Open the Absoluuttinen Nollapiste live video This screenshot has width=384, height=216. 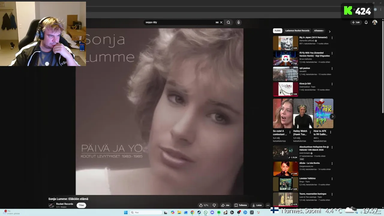(286, 152)
